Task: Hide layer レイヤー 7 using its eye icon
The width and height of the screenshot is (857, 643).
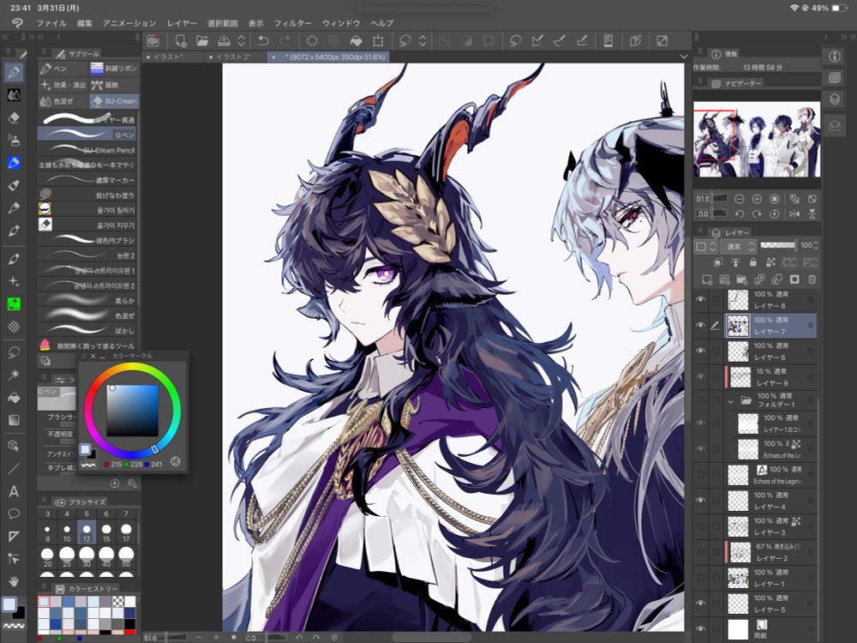Action: (x=701, y=325)
